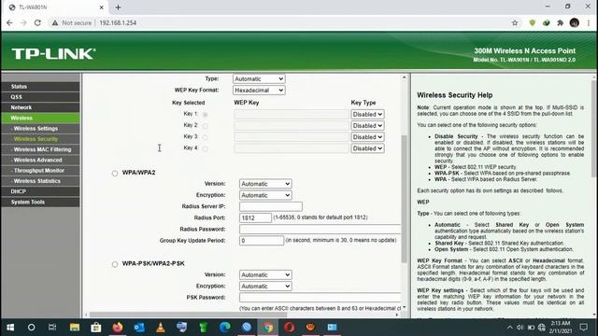598x336 pixels.
Task: Open the volume control in system tray
Action: (520, 328)
